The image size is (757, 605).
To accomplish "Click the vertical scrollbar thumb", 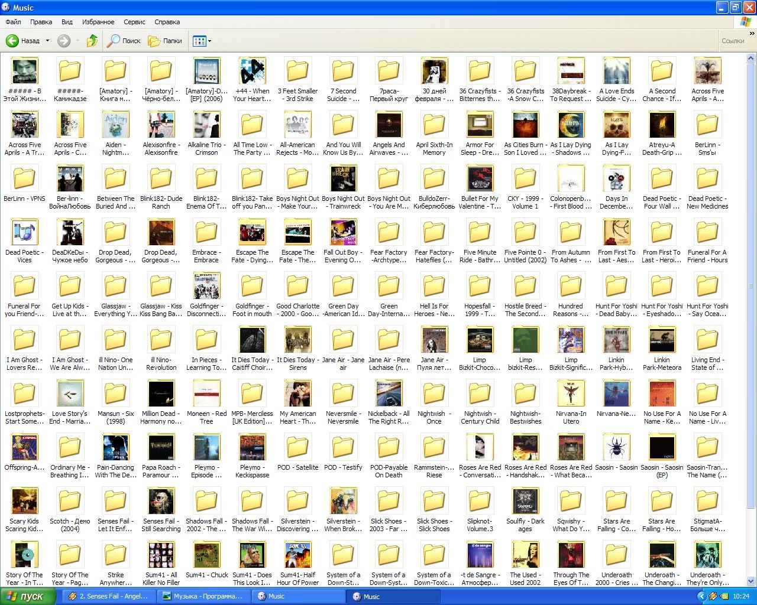I will (x=751, y=287).
